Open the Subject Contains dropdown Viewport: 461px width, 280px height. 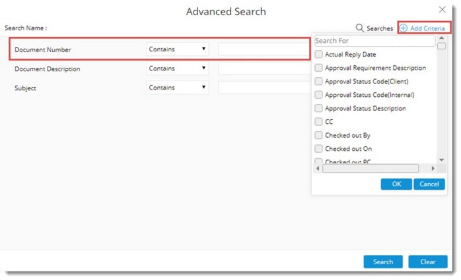pos(178,88)
